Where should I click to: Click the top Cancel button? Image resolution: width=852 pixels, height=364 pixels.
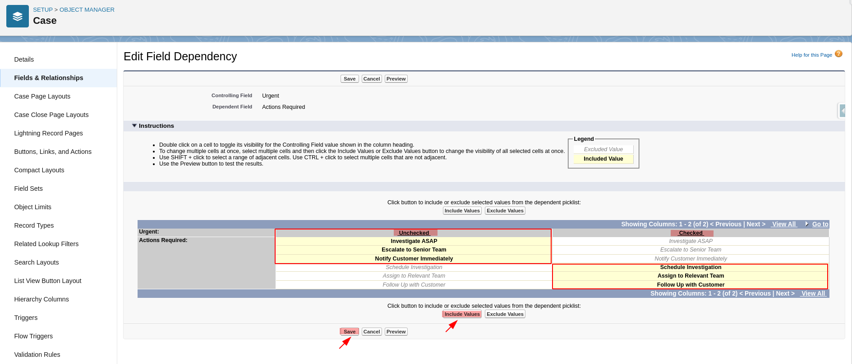(x=372, y=79)
